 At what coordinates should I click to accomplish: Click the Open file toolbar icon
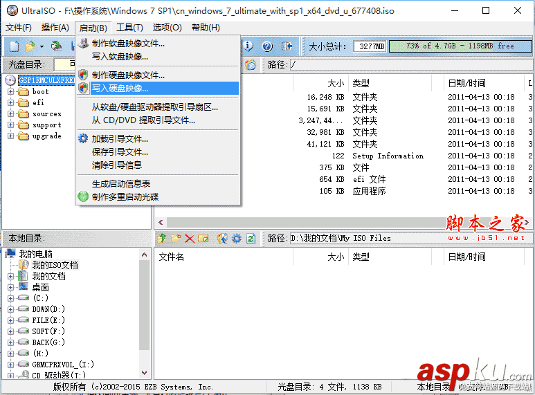click(30, 46)
